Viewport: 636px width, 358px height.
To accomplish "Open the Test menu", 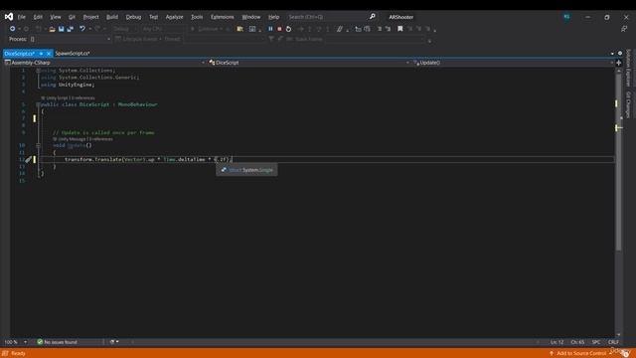I will click(x=153, y=17).
